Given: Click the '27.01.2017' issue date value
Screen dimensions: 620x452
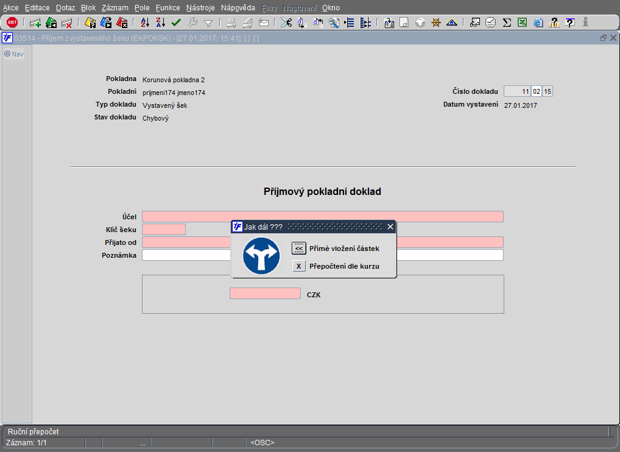Looking at the screenshot, I should 520,105.
